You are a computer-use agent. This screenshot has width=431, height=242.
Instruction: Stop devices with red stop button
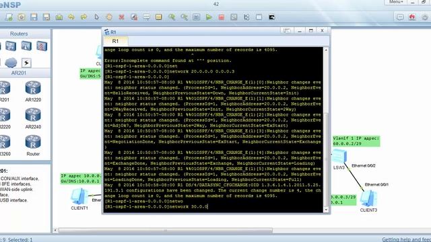point(222,17)
